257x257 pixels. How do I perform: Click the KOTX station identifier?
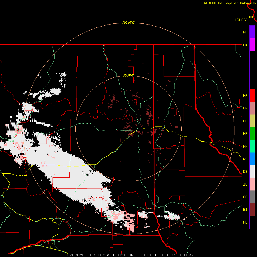pos(146,255)
